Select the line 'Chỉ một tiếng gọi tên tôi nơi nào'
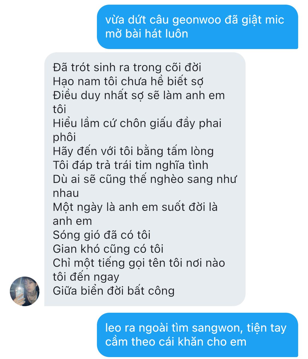This screenshot has height=359, width=308. point(139,263)
